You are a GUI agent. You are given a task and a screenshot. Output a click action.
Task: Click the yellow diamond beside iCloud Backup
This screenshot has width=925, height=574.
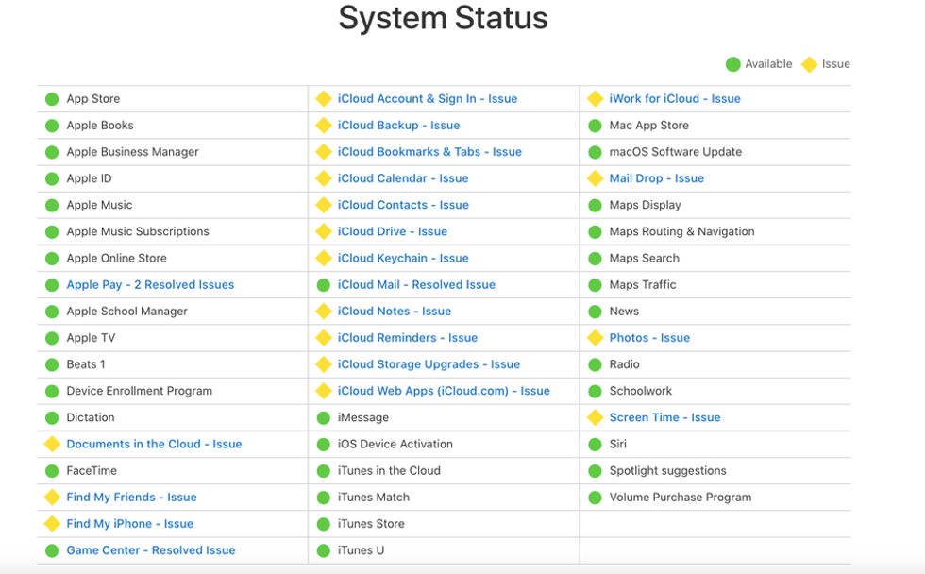click(x=324, y=126)
